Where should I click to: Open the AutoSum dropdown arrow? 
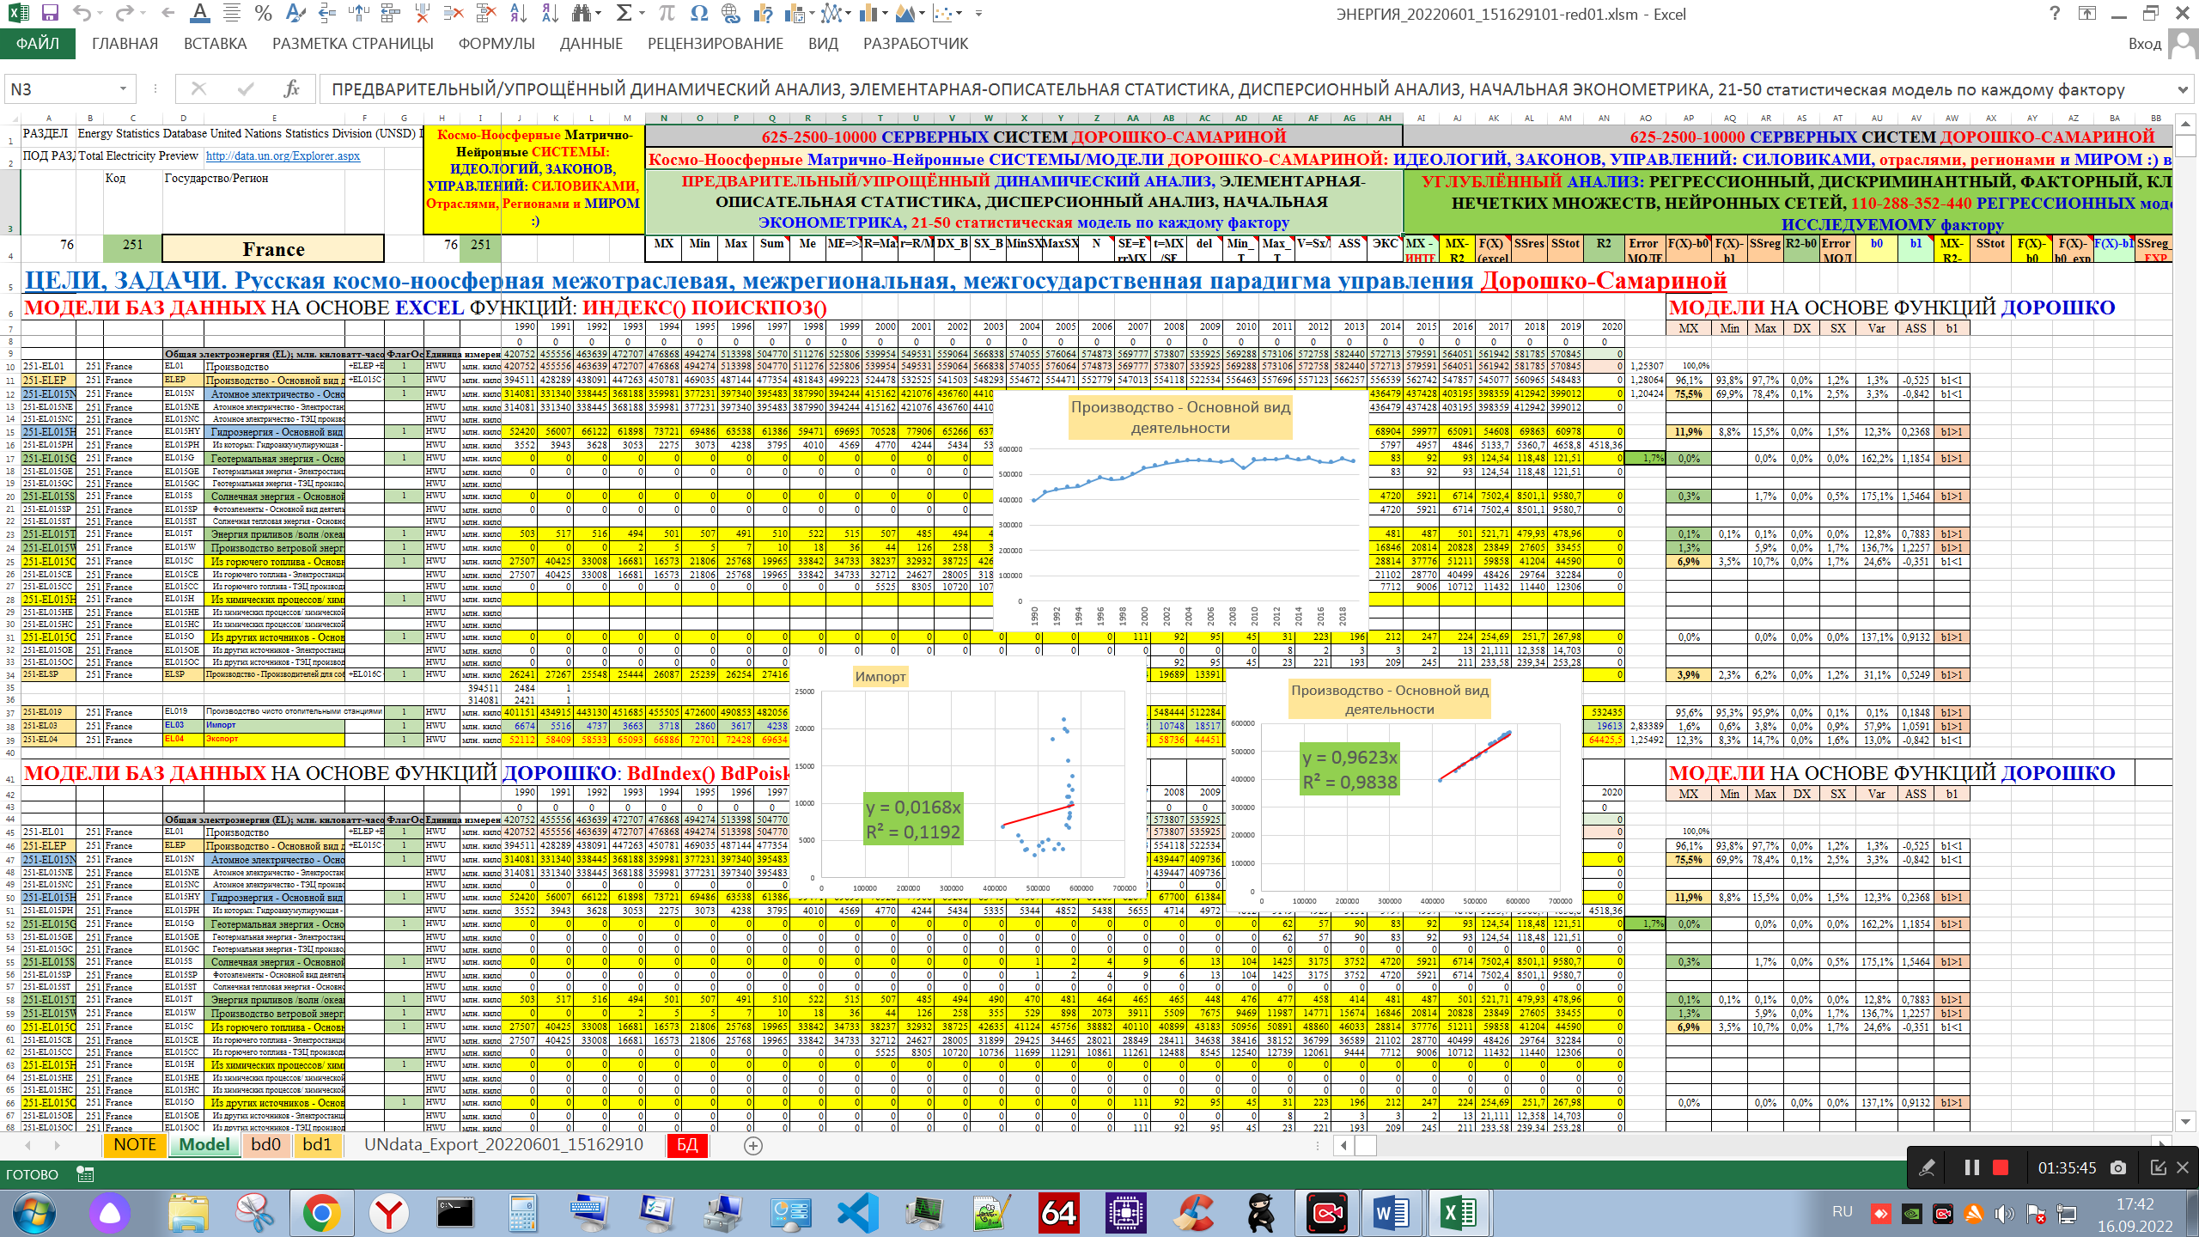pyautogui.click(x=642, y=13)
